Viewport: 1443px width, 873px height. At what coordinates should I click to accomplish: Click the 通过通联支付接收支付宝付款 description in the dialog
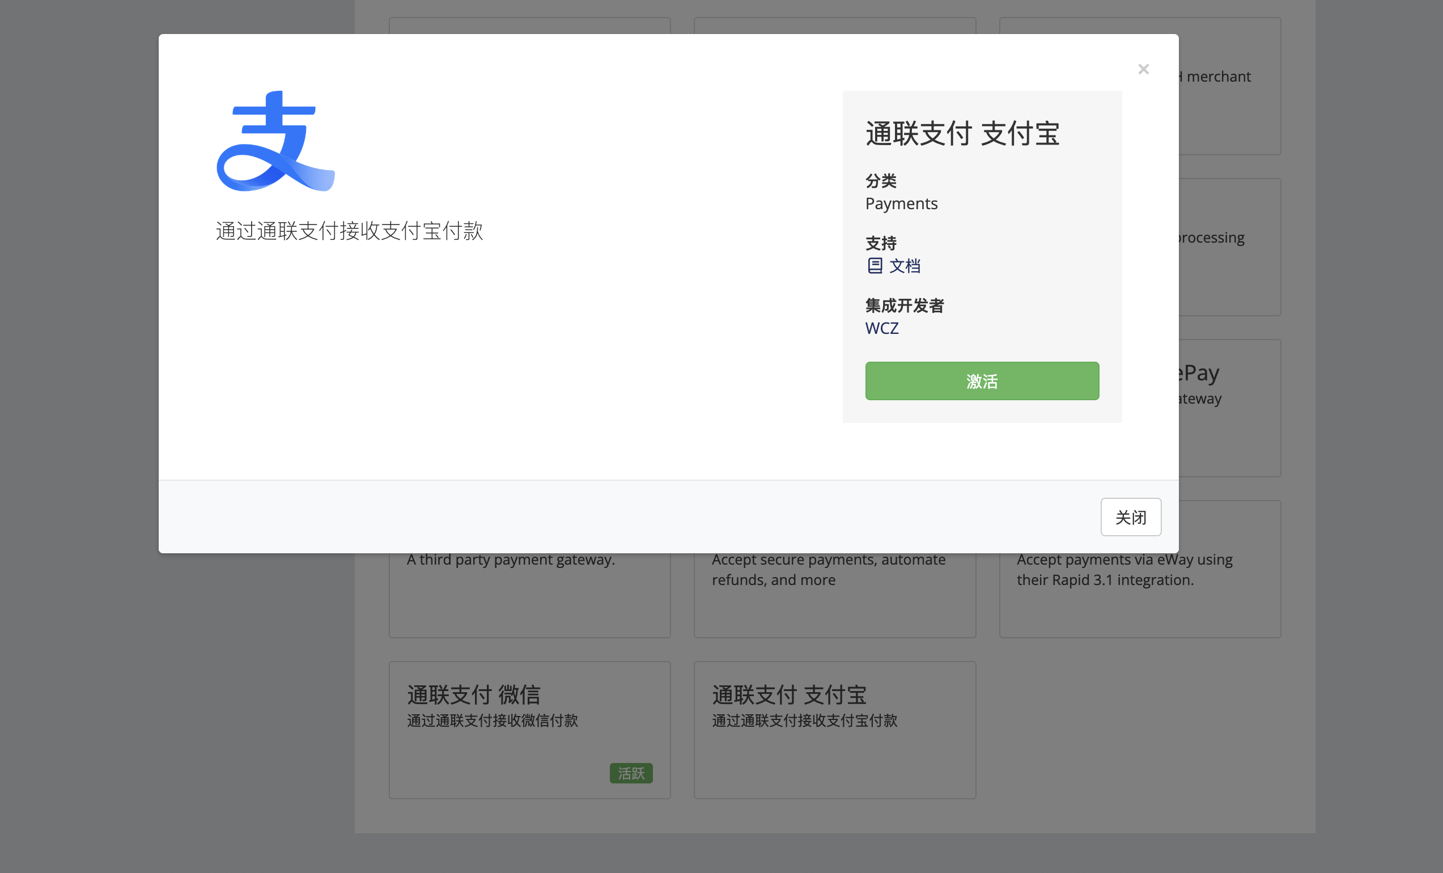[349, 231]
